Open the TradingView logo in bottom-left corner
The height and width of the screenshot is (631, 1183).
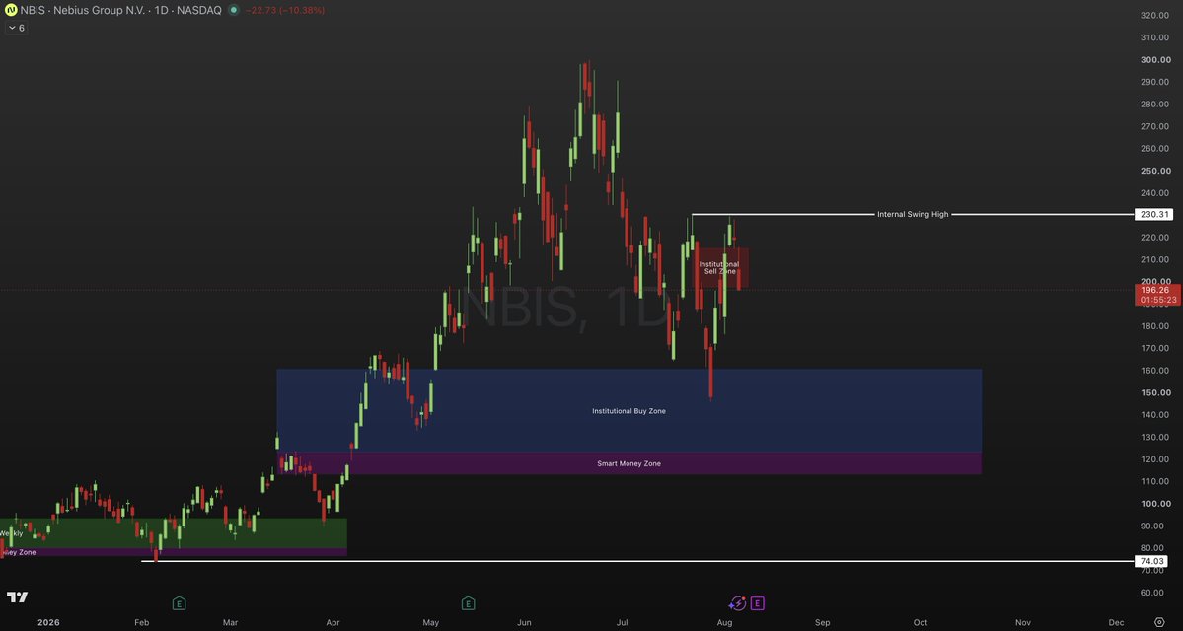pos(18,597)
